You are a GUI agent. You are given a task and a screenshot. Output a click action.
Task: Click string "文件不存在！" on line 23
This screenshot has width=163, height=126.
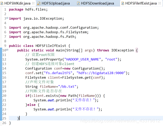(x=86, y=109)
